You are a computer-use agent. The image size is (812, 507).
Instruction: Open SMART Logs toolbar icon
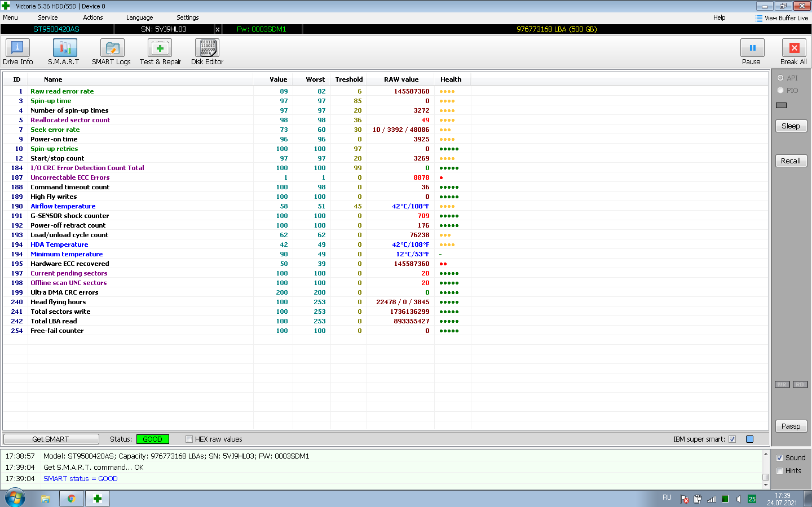[x=112, y=48]
